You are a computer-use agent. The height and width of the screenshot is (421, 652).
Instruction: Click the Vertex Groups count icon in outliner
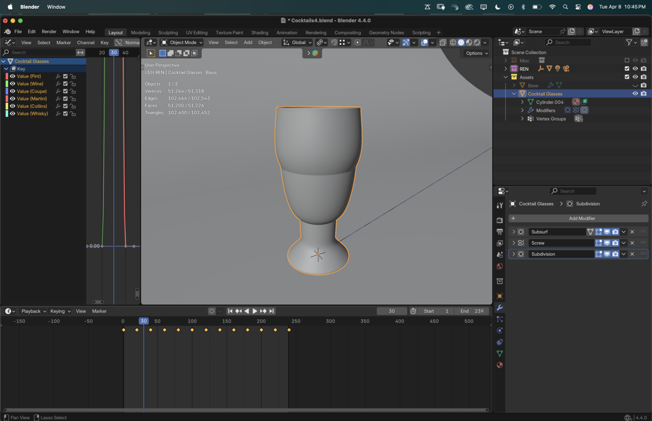(x=578, y=119)
